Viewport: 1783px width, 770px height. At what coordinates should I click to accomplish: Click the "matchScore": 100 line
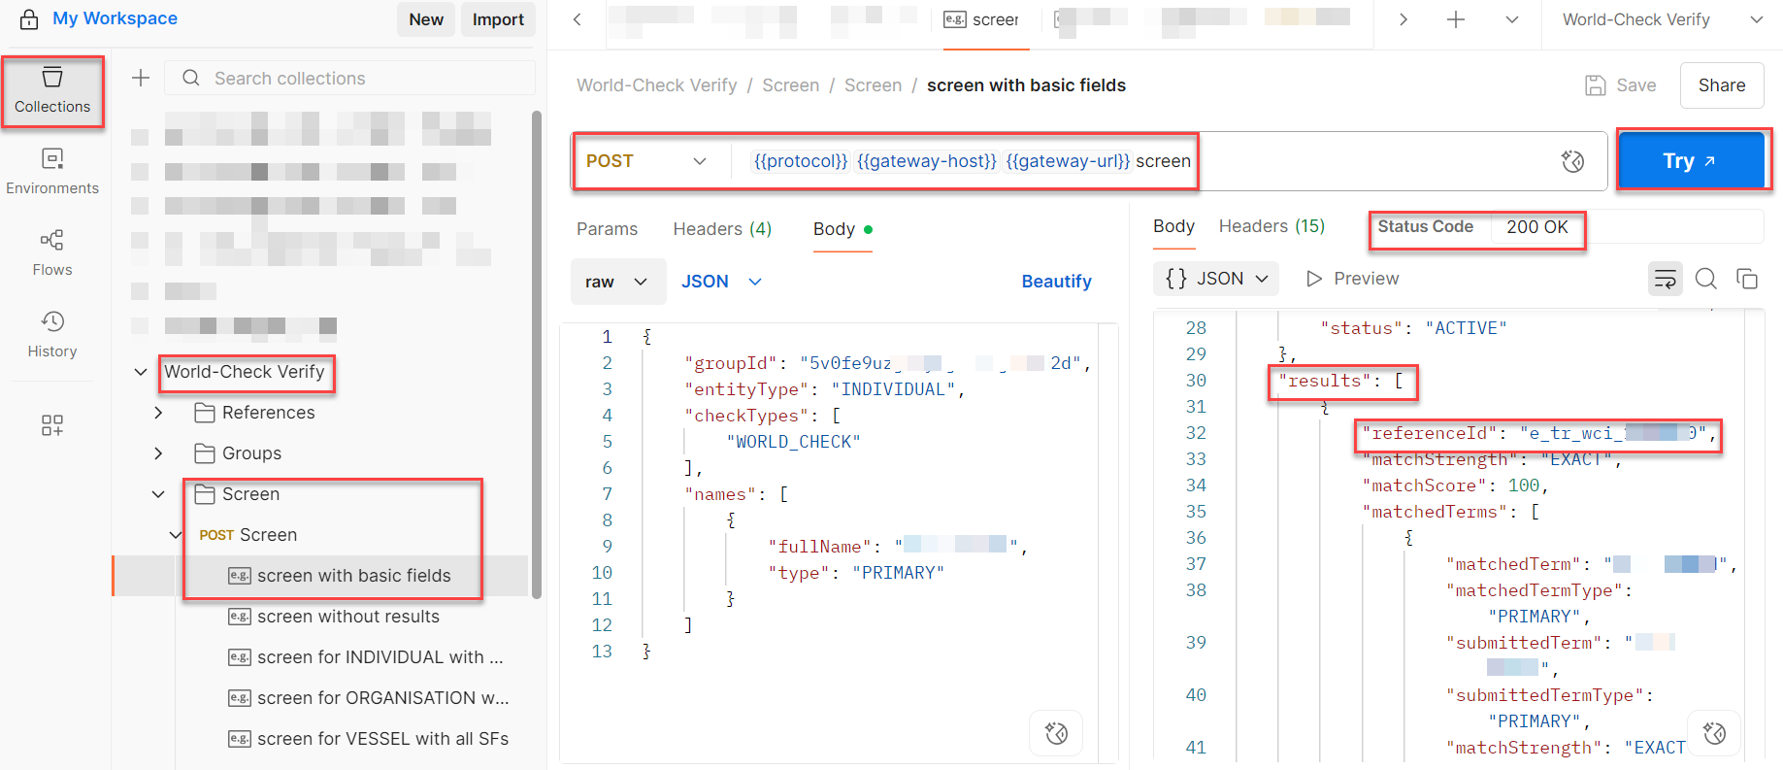click(x=1455, y=485)
